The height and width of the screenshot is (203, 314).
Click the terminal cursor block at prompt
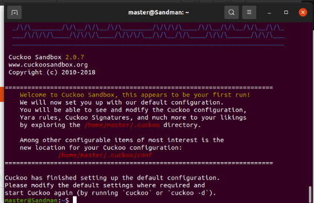point(75,200)
